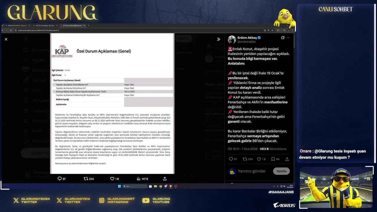The height and width of the screenshot is (212, 377).
Task: Click the 147,1 B Görüntüleme view count
Action: tap(273, 149)
